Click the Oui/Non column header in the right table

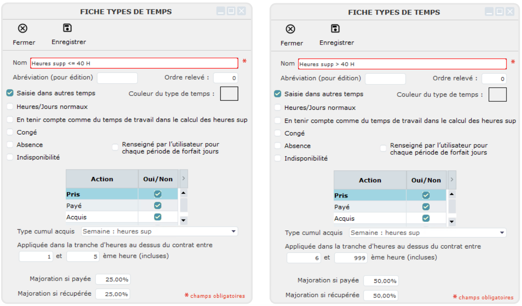coord(426,180)
